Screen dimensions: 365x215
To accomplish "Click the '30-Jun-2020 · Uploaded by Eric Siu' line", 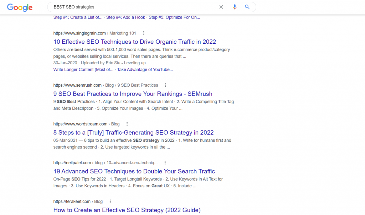I will click(99, 63).
